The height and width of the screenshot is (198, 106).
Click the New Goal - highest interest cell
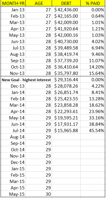pos(26,80)
